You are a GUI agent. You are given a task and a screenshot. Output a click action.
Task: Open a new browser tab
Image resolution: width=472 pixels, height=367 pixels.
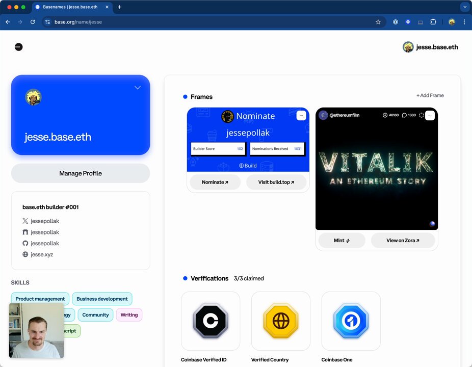tap(119, 7)
